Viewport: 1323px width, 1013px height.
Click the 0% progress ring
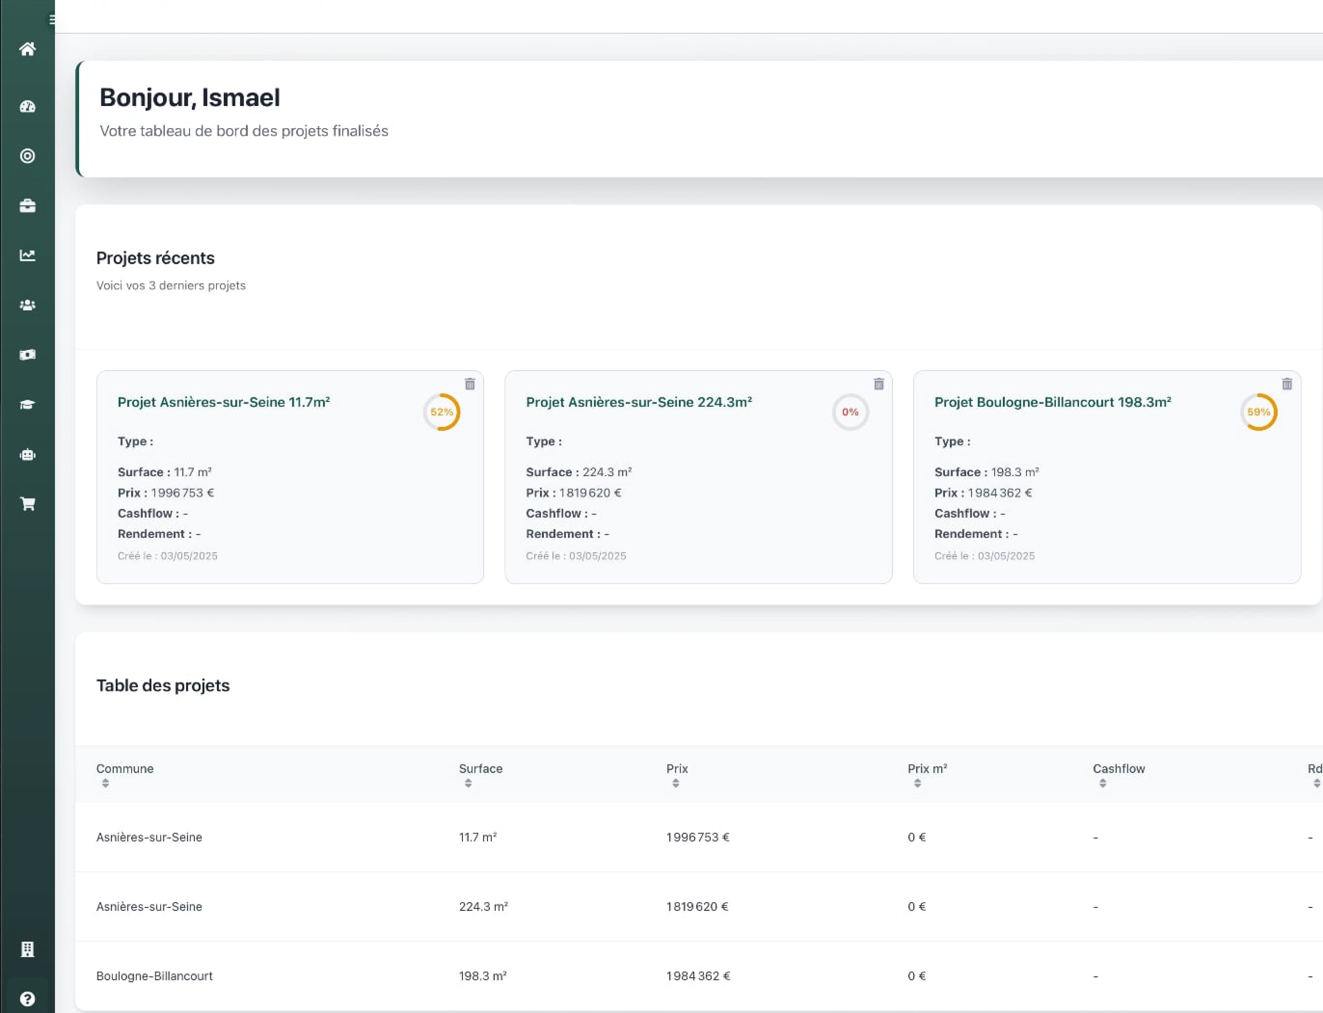[850, 413]
